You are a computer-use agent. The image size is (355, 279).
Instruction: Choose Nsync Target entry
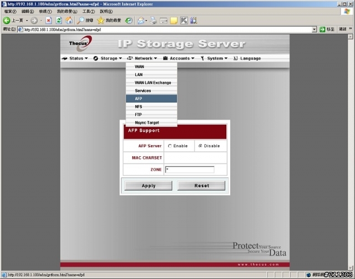pos(151,122)
